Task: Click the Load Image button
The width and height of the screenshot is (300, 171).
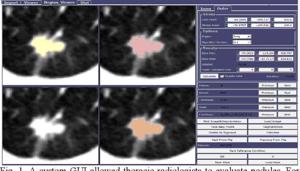Action: point(273,121)
